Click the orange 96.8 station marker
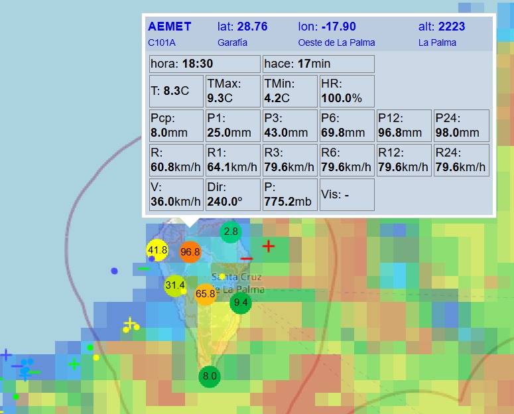514x414 pixels. 190,252
